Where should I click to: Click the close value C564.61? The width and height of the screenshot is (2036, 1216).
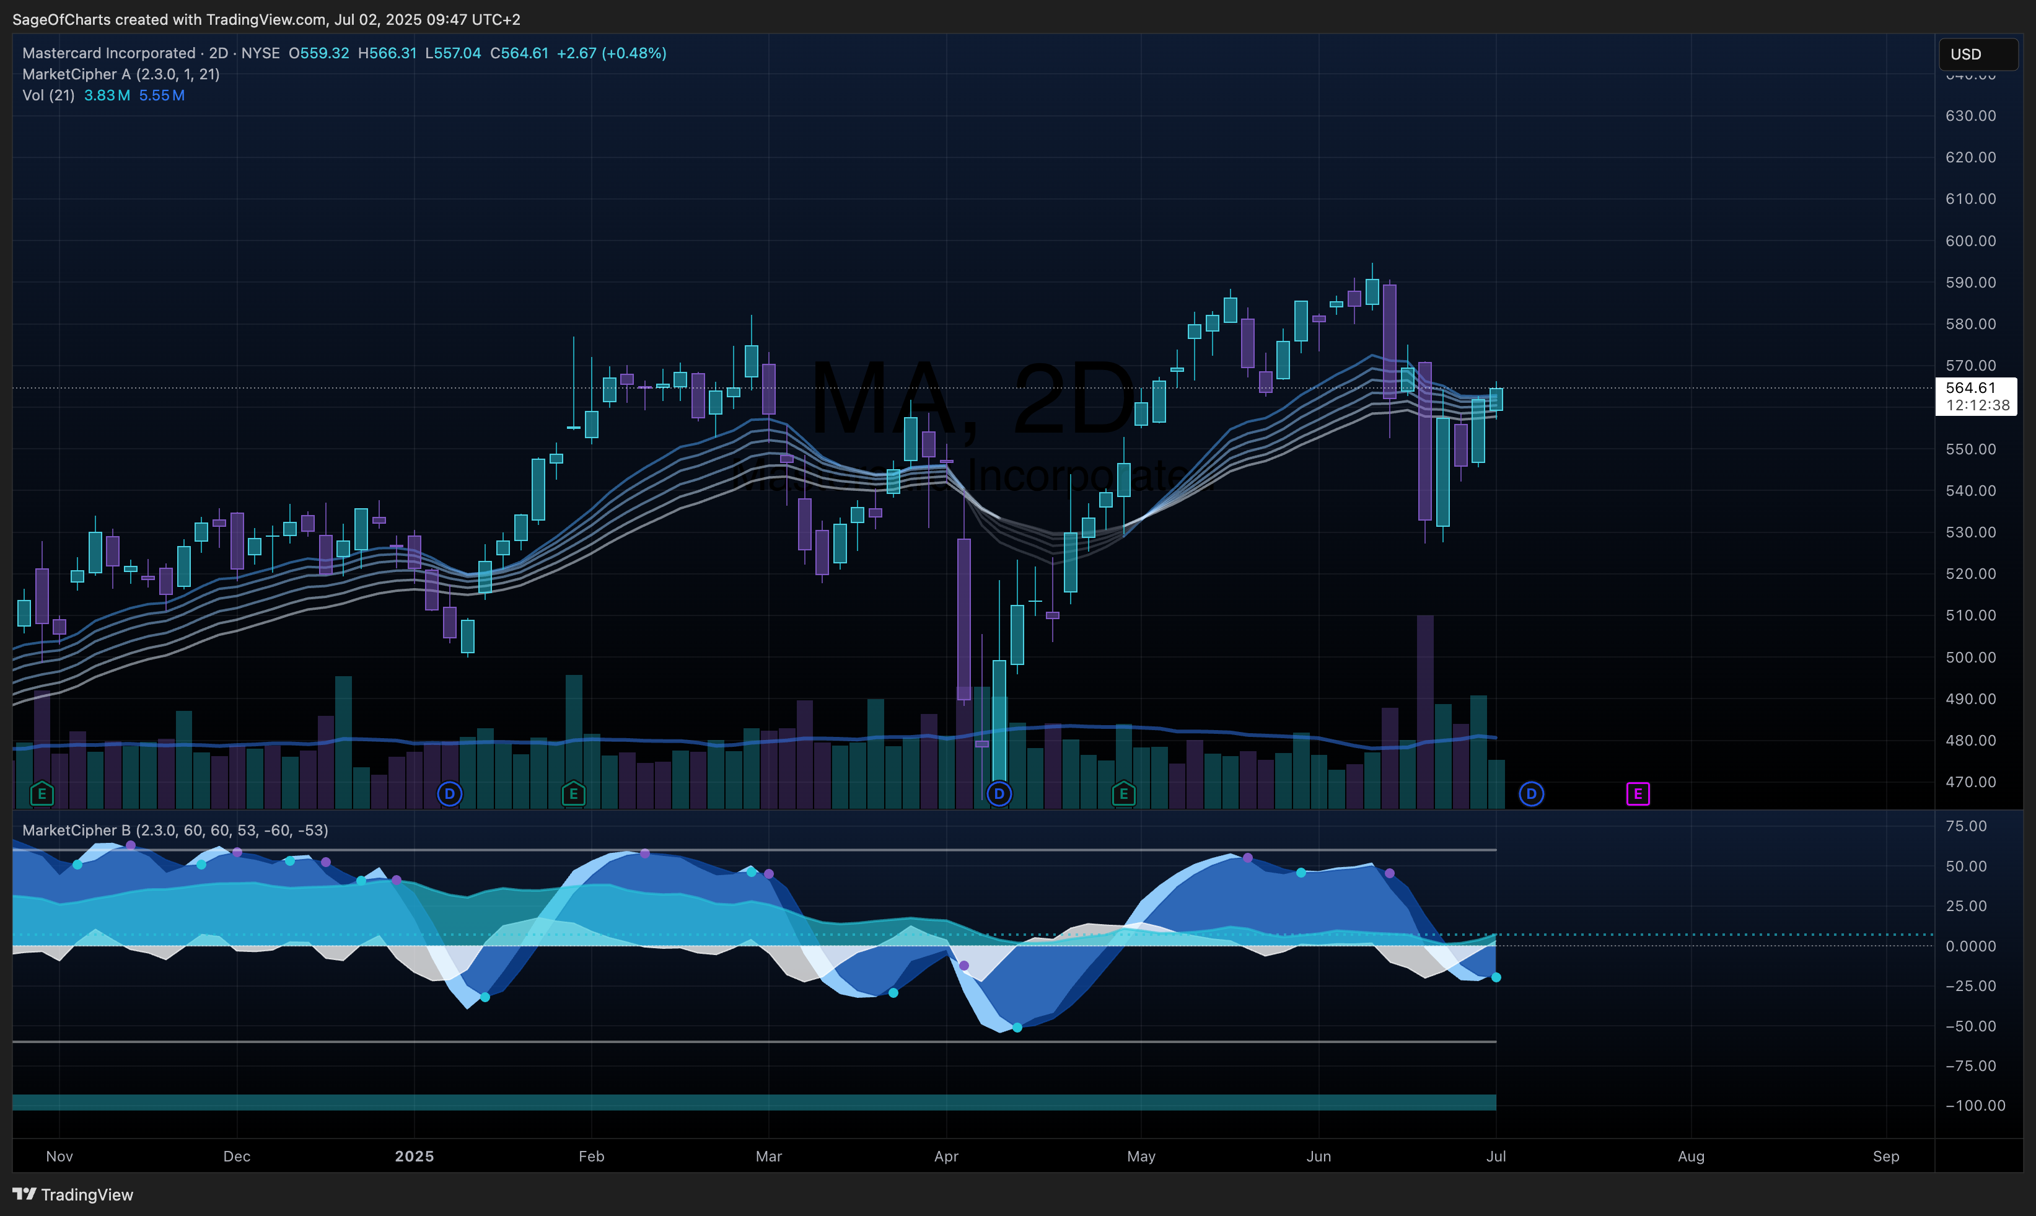[519, 53]
